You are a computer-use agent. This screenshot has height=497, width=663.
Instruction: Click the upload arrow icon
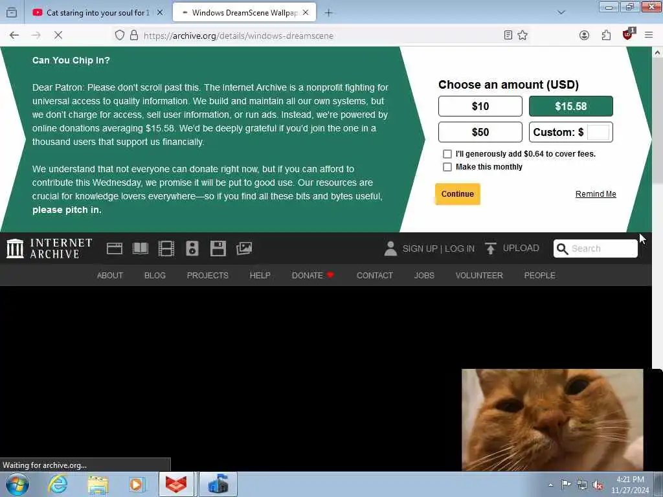[x=491, y=248]
